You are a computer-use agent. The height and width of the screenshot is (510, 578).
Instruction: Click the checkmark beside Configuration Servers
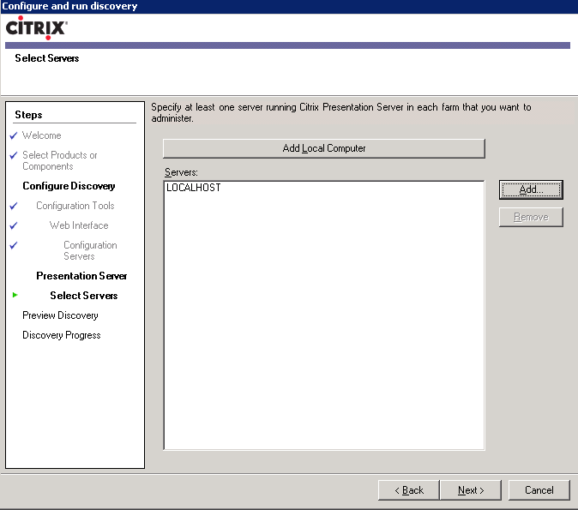(x=14, y=245)
